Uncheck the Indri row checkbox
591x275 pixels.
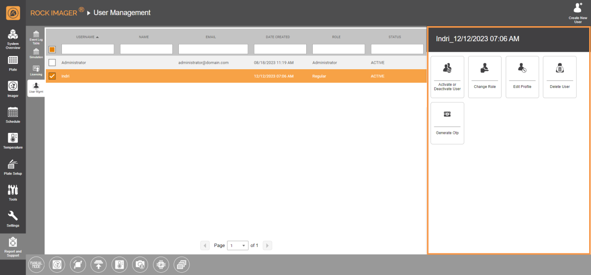click(x=53, y=76)
